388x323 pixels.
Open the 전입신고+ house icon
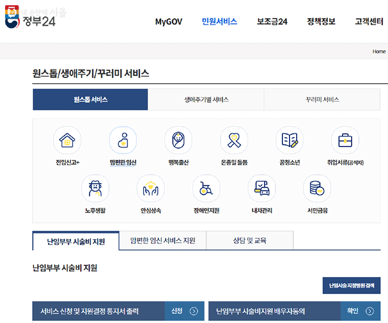[x=67, y=140]
